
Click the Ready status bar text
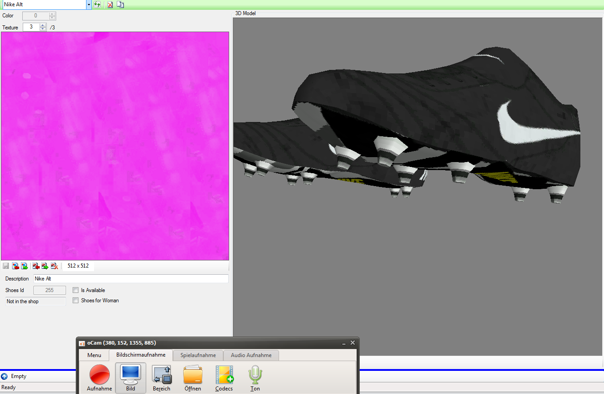pos(9,387)
